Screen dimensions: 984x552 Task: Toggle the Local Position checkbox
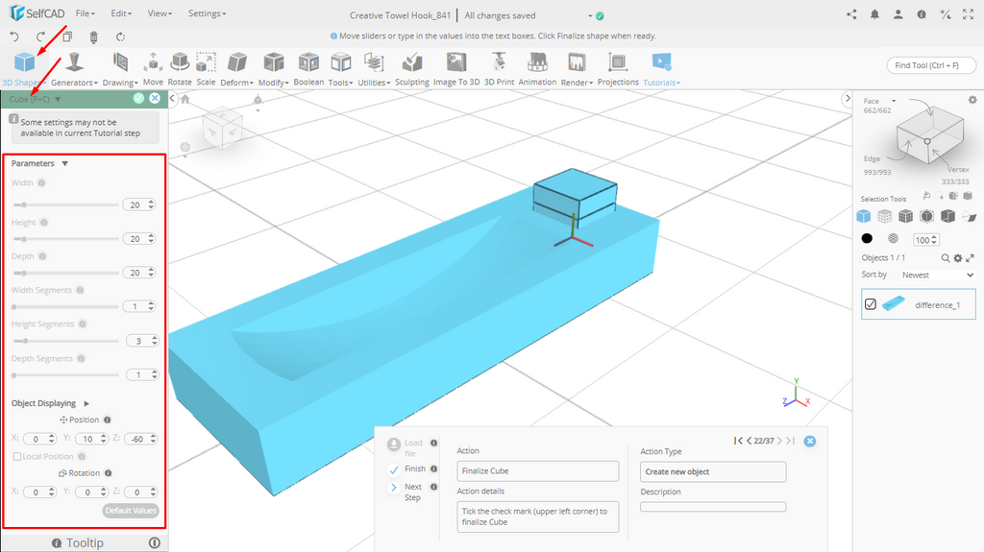tap(17, 457)
